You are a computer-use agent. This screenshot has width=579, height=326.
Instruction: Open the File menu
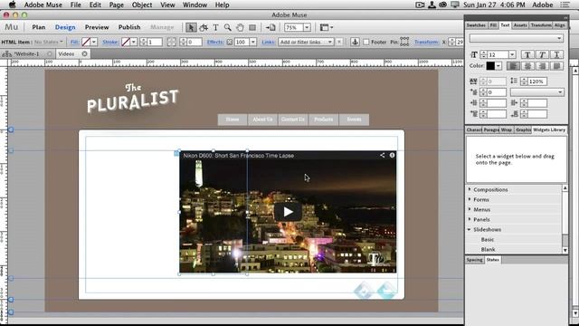(76, 5)
